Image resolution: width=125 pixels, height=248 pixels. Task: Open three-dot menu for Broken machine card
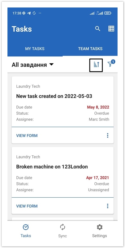pos(108,206)
